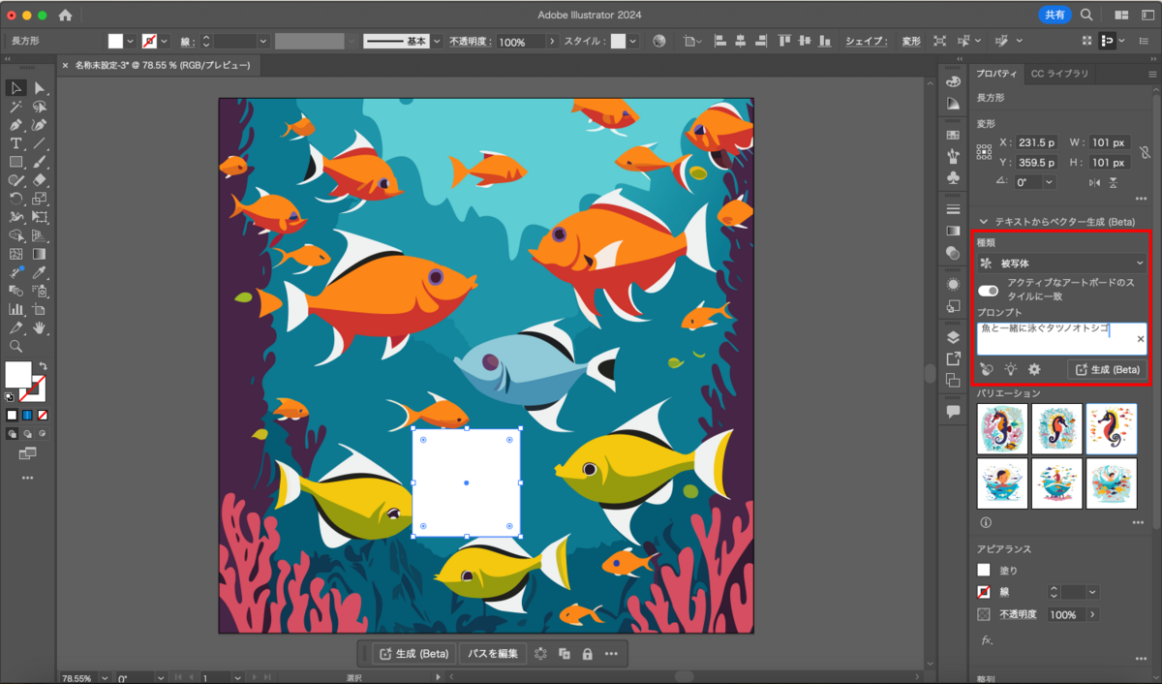Viewport: 1162px width, 684px height.
Task: Click the fill color swatch in toolbox
Action: coord(18,374)
